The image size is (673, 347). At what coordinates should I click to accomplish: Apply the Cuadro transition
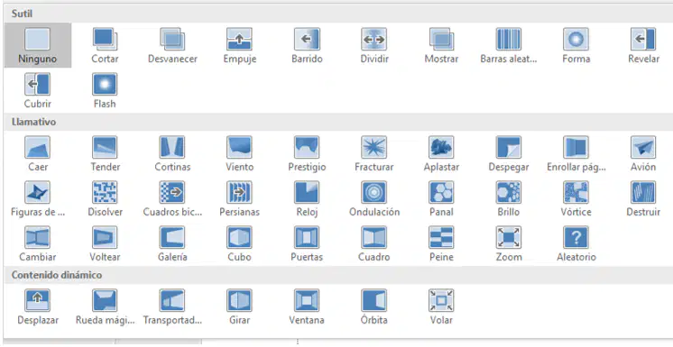coord(374,243)
